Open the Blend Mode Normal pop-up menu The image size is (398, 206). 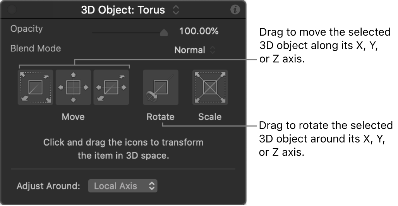[x=195, y=50]
